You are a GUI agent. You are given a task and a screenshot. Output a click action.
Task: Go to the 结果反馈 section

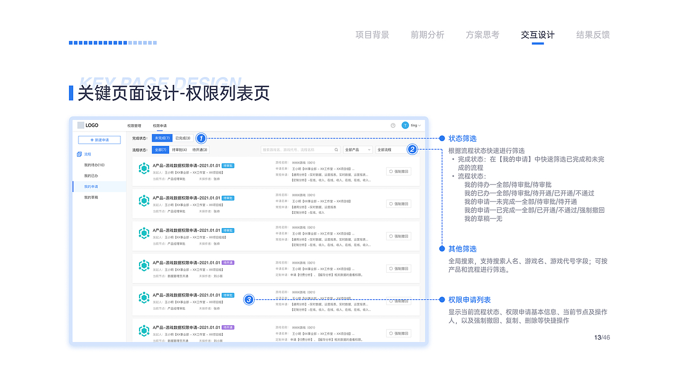[x=593, y=35]
